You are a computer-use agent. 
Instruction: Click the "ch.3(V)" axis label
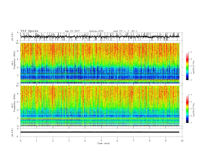click(12, 132)
